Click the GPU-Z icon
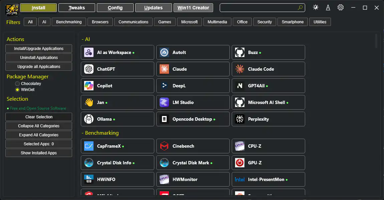The width and height of the screenshot is (384, 200). 239,163
